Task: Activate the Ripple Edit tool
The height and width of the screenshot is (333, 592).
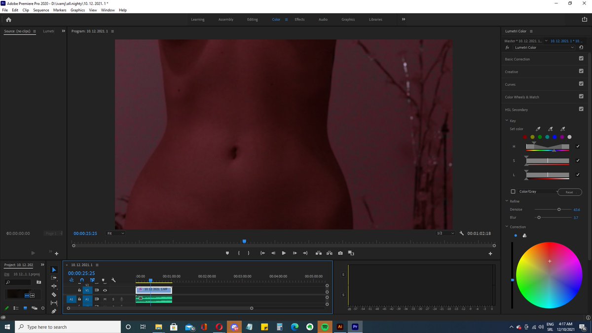Action: click(x=54, y=286)
